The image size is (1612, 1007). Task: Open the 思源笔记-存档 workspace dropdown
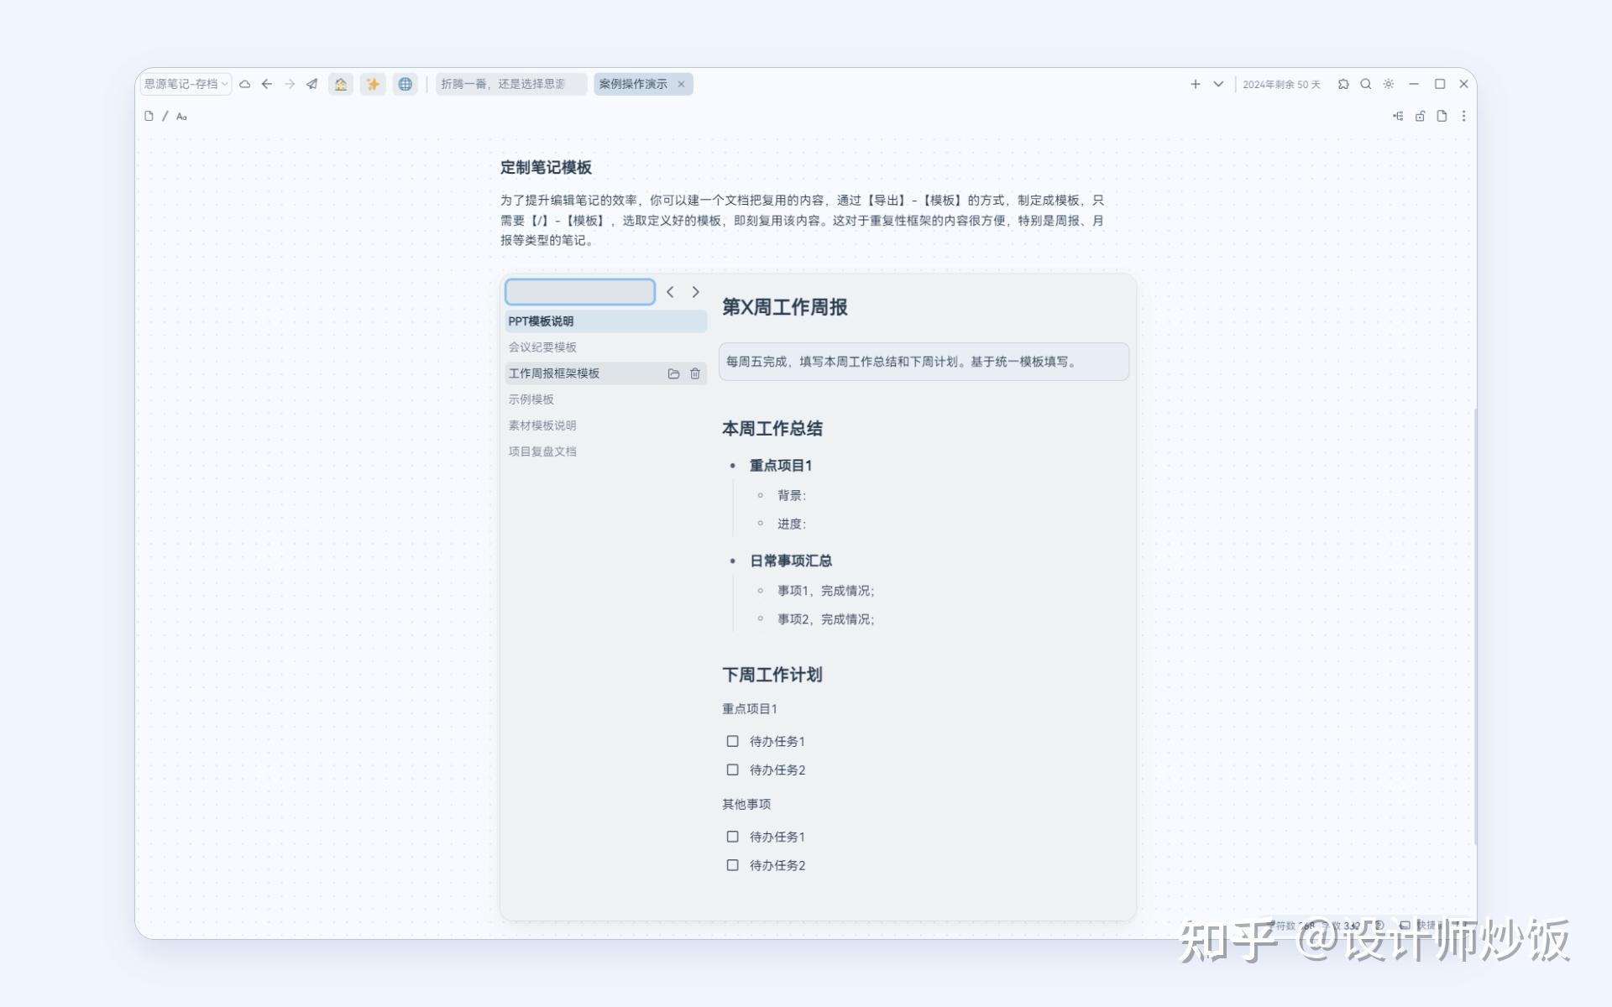pos(185,84)
